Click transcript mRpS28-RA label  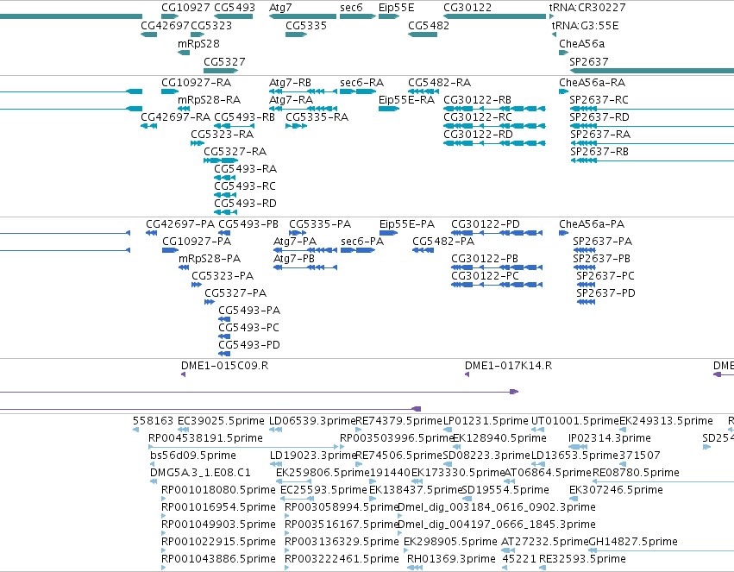point(209,100)
